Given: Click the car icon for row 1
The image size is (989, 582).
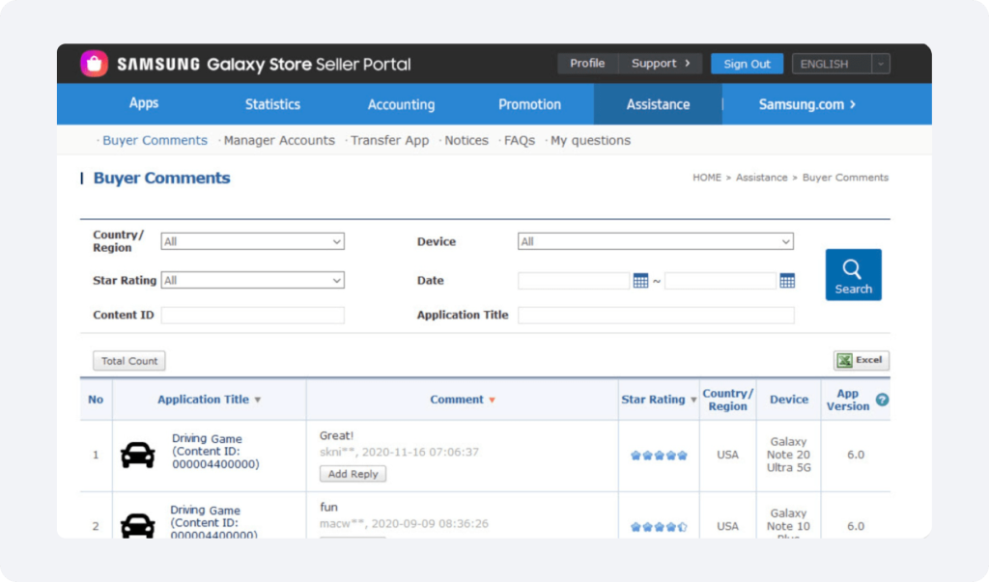Looking at the screenshot, I should point(137,455).
